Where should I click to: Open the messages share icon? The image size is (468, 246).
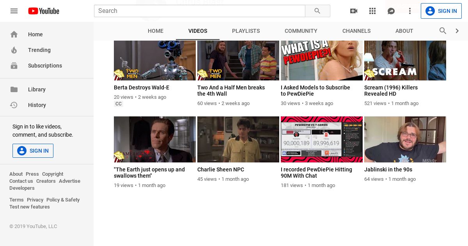pos(391,11)
